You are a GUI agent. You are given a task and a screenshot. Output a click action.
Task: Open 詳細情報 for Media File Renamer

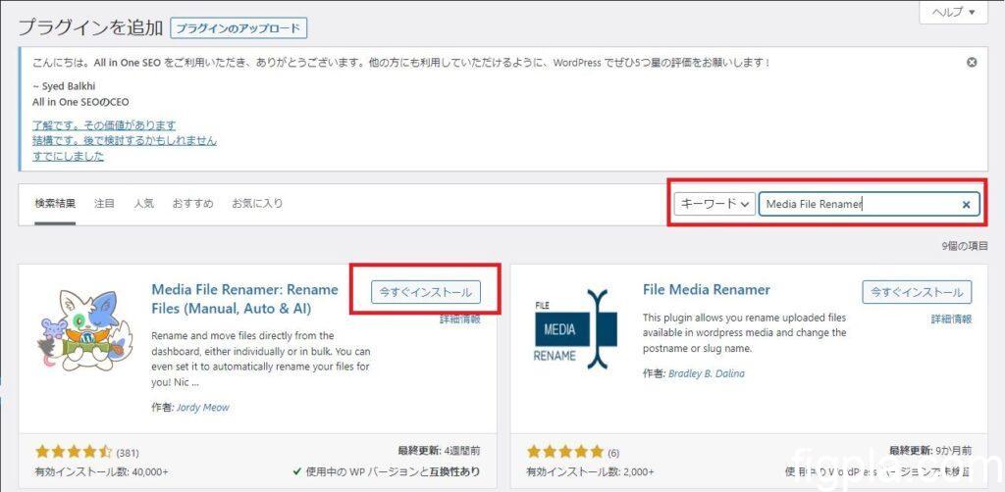pos(460,320)
